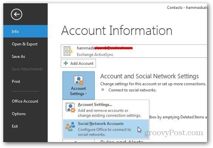Click Exit in the sidebar
Viewport: 213px width, 148px height.
pos(15,126)
